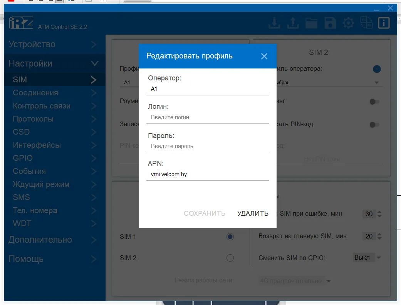Image resolution: width=401 pixels, height=305 pixels.
Task: Open the info icon in the toolbar
Action: [x=384, y=23]
